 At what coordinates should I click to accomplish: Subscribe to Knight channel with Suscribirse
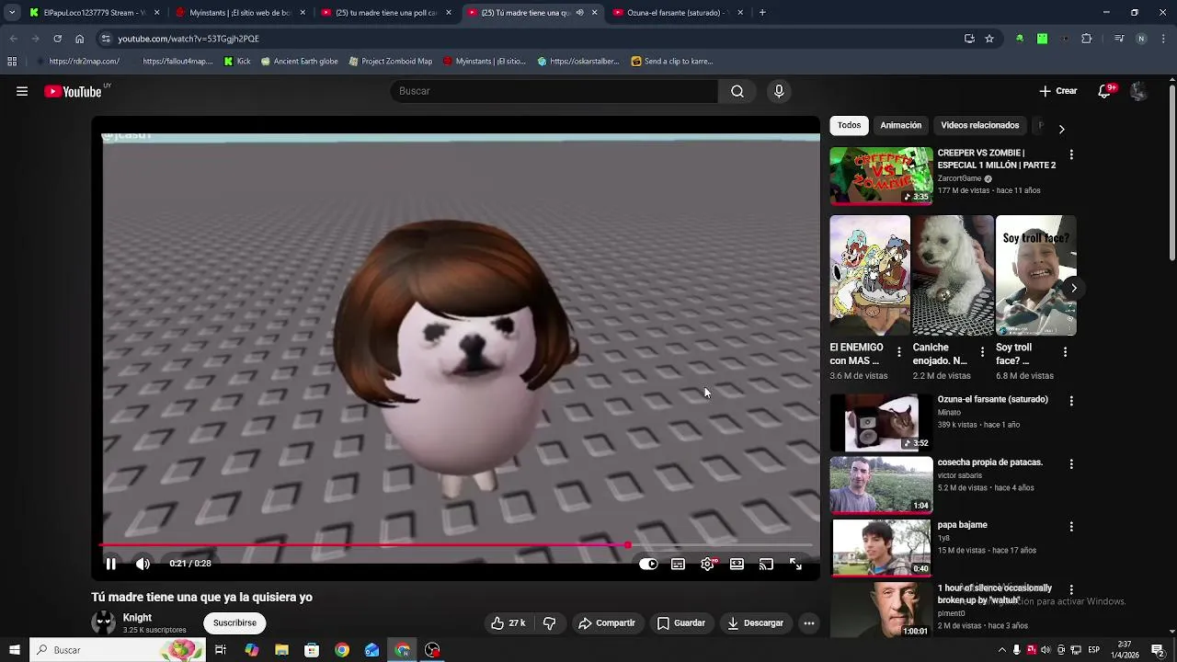(234, 623)
